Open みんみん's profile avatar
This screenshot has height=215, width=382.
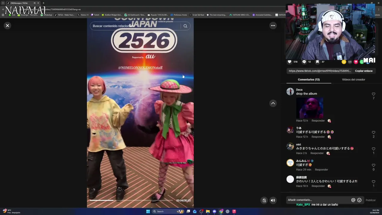tap(290, 163)
